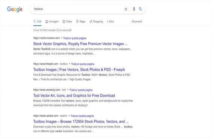Viewport: 212px width, 138px height.
Task: Click the Vector.ToolXoX.com snippet description
Action: [82, 51]
